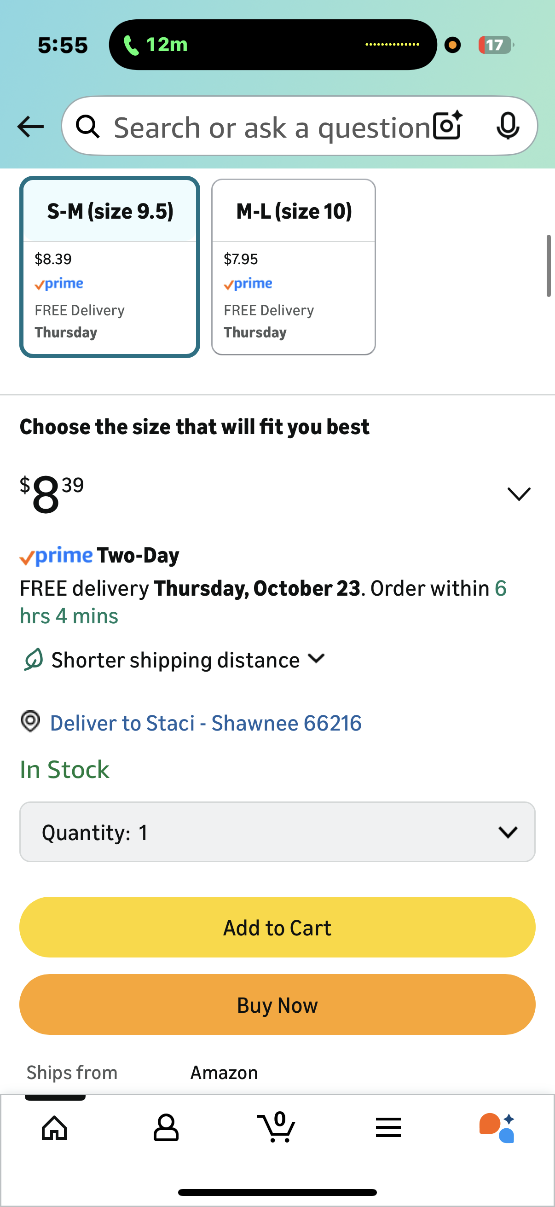Open camera lens search icon

pos(448,126)
